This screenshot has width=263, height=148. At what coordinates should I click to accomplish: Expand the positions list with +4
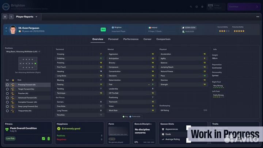click(x=39, y=52)
